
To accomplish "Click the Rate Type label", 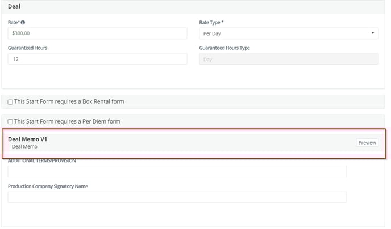I will pyautogui.click(x=211, y=22).
